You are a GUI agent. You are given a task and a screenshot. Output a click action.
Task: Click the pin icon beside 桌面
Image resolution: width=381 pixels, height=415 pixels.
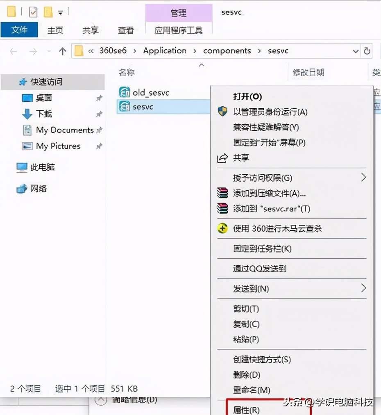pos(99,98)
